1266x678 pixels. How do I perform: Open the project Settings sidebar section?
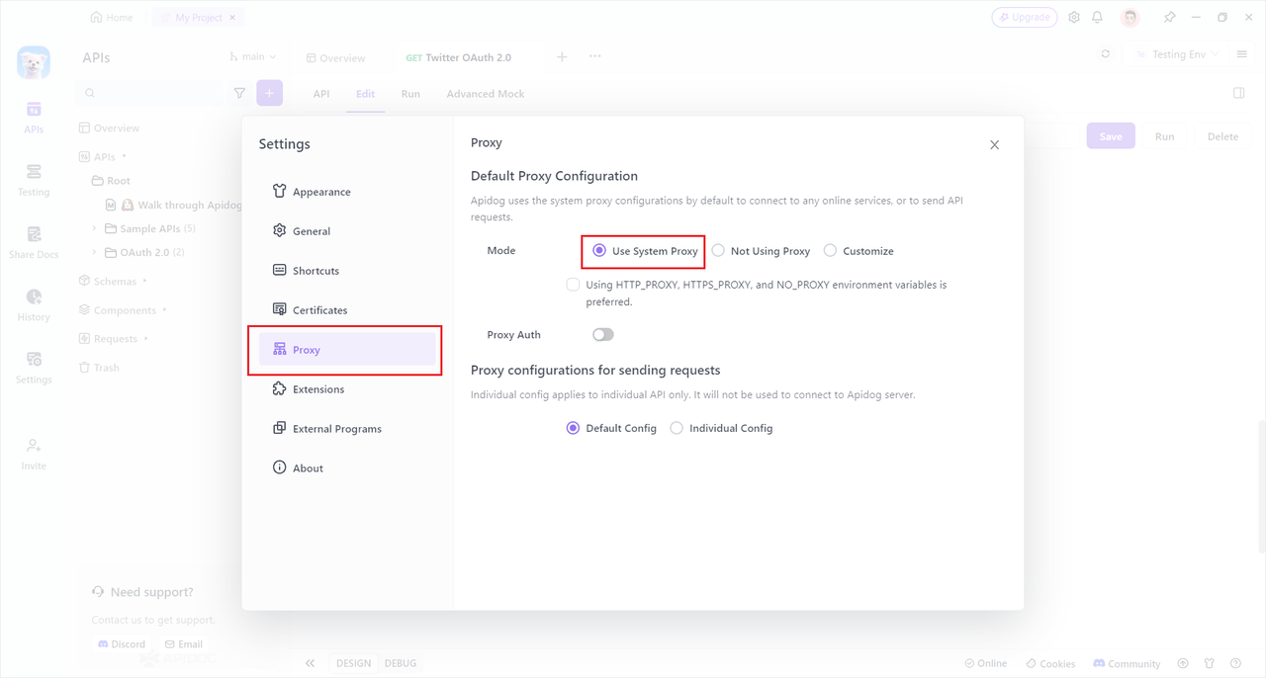[34, 368]
